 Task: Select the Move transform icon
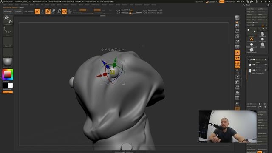tap(48, 11)
